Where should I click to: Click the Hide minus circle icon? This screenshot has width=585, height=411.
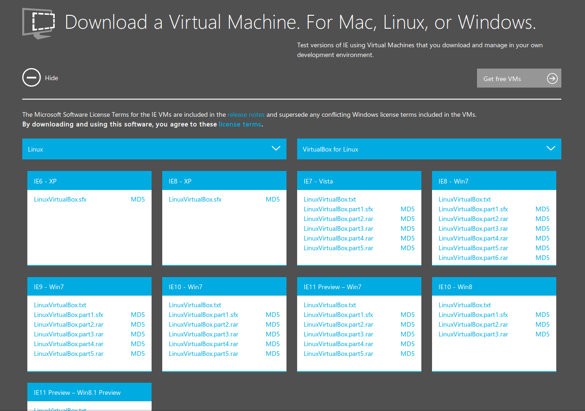[x=32, y=78]
